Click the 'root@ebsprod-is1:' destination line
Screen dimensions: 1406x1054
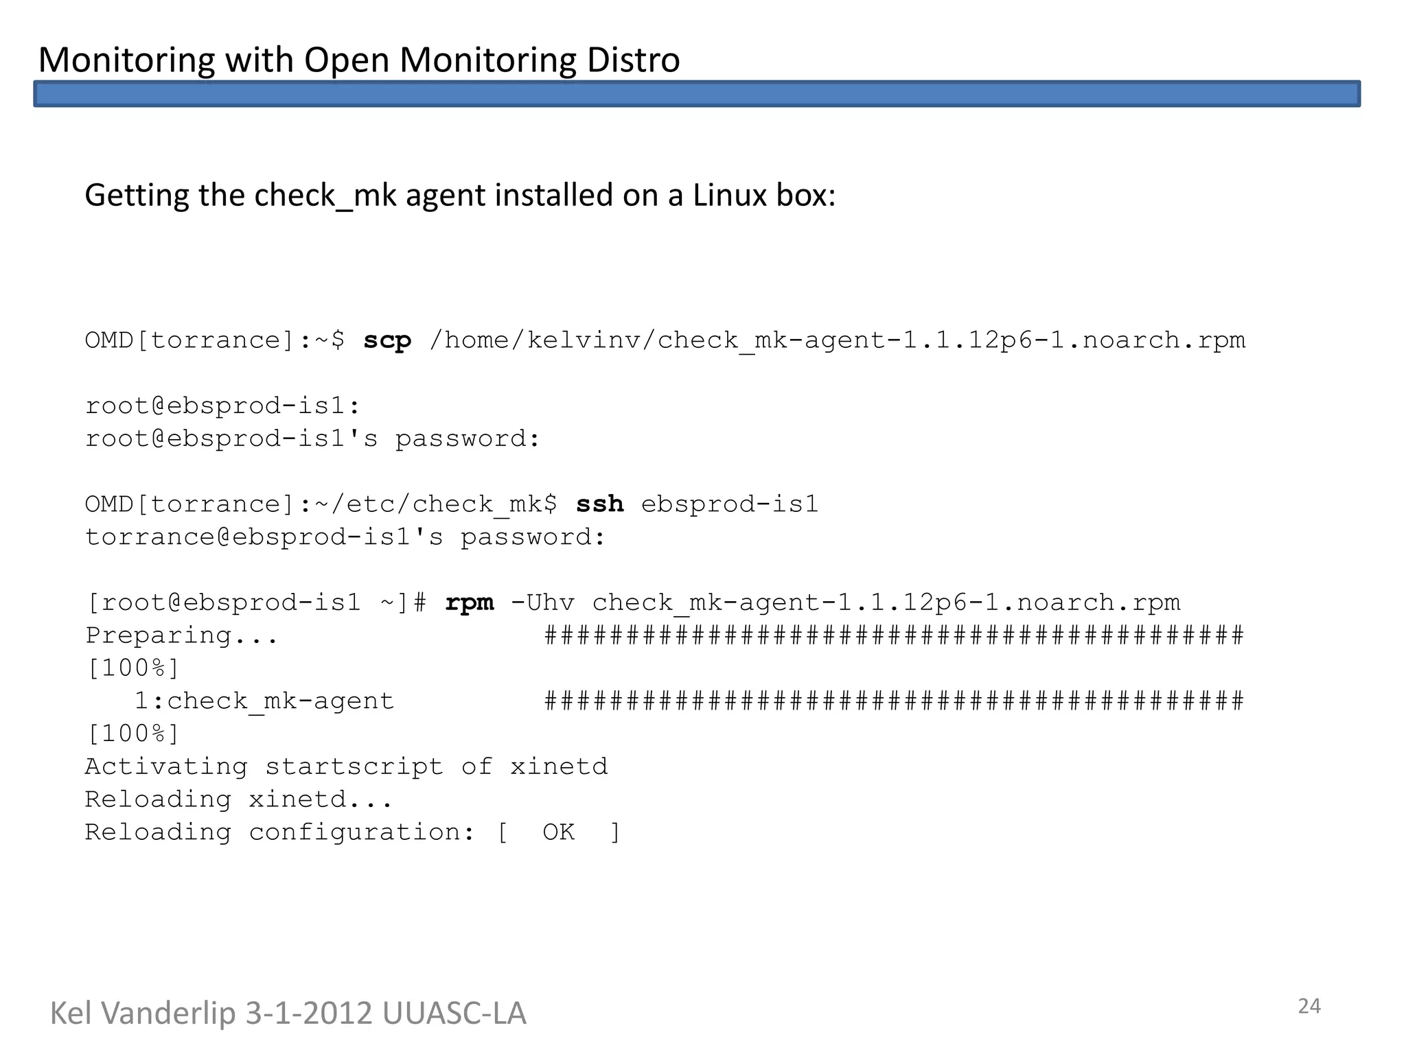[x=222, y=406]
